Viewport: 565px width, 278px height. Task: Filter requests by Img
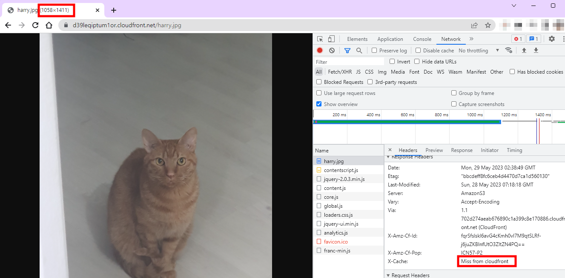[x=382, y=72]
